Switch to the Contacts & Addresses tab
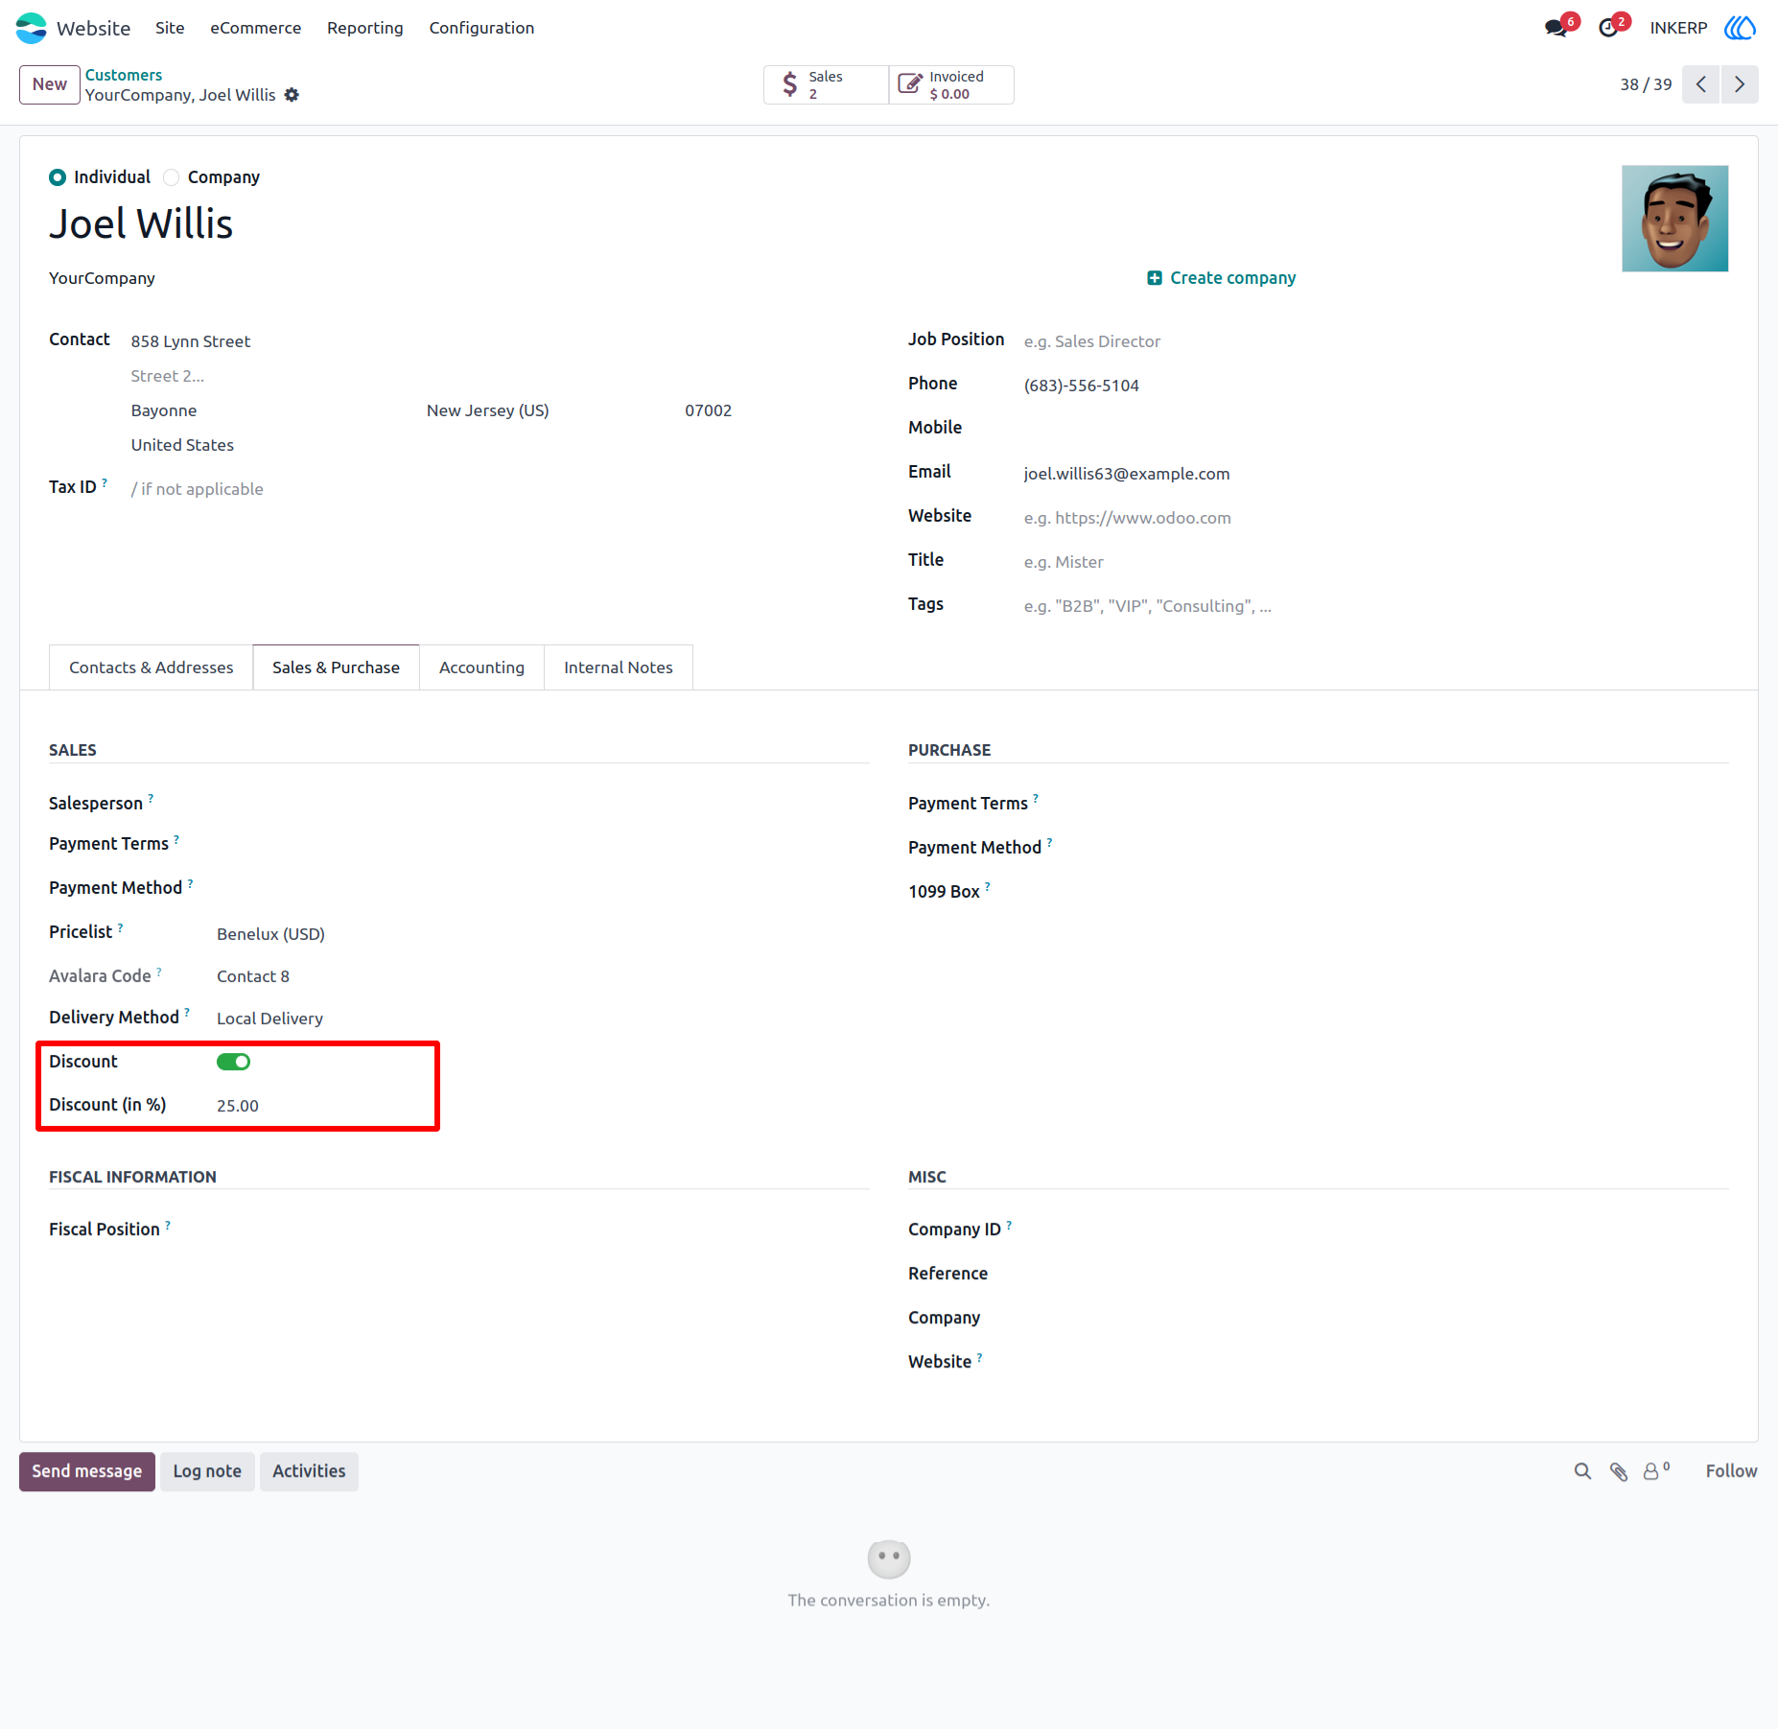The image size is (1778, 1732). (x=152, y=667)
